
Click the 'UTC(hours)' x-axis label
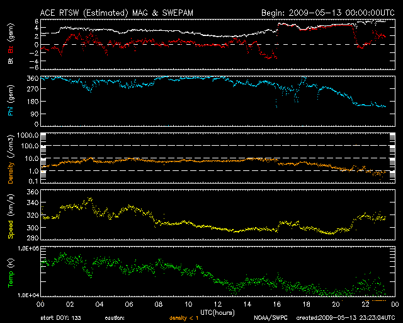217,313
